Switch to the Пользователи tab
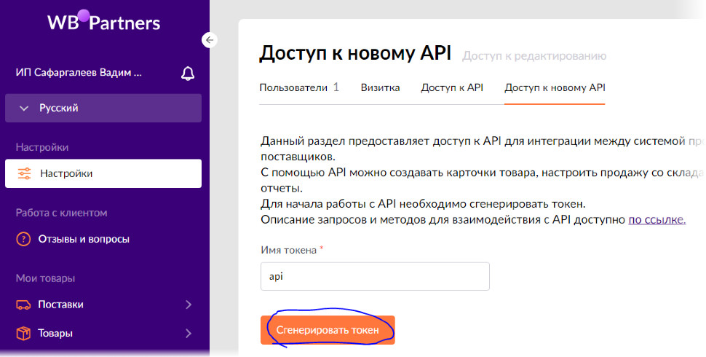This screenshot has height=357, width=706. tap(299, 87)
